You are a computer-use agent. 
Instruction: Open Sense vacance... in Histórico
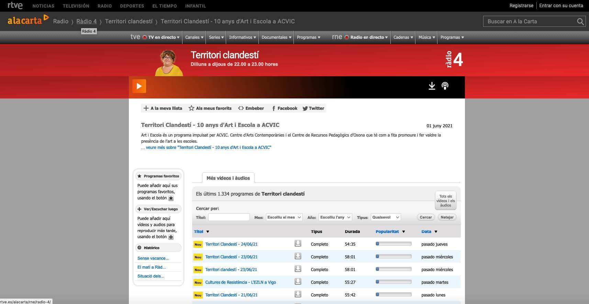pos(153,258)
